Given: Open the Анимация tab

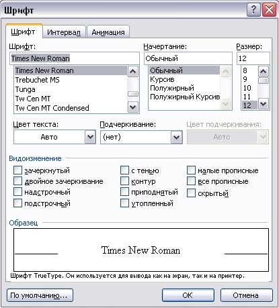Looking at the screenshot, I should coord(108,32).
